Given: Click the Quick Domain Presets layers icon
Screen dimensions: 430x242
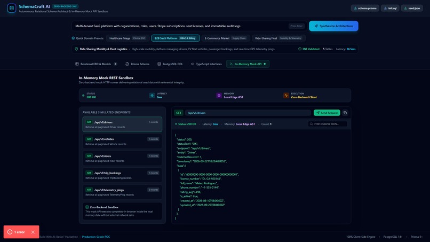Looking at the screenshot, I should (73, 38).
